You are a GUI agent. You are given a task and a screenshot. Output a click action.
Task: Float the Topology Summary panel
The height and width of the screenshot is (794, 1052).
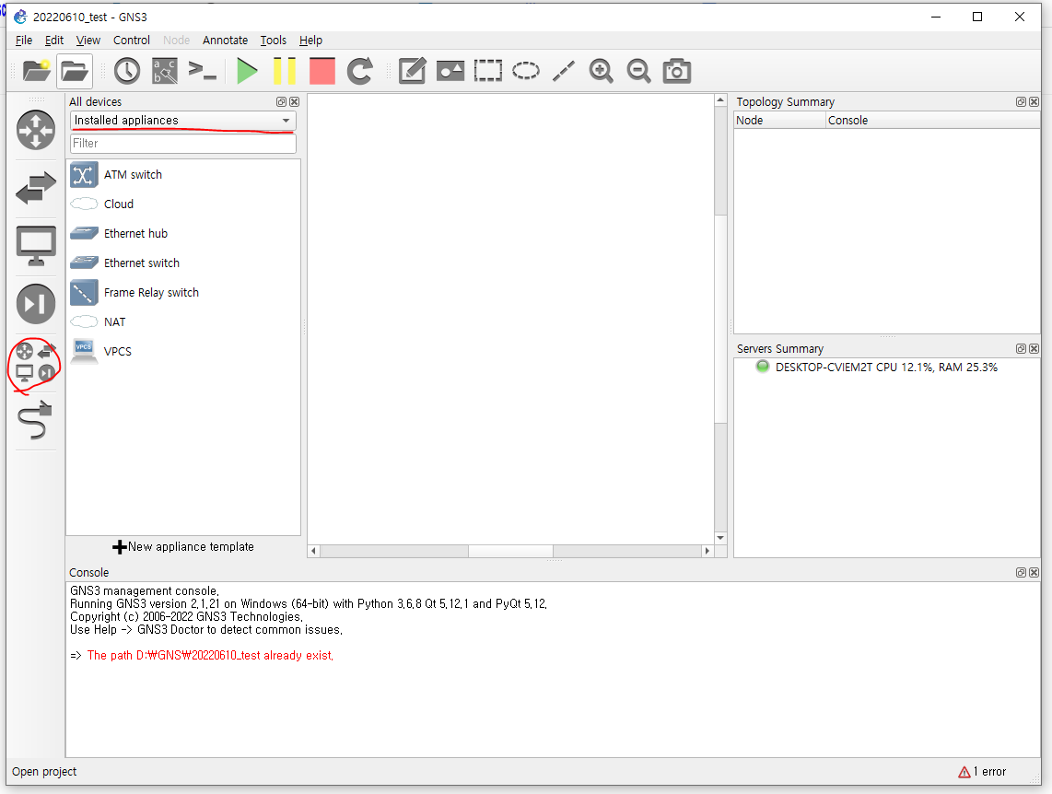(1021, 102)
